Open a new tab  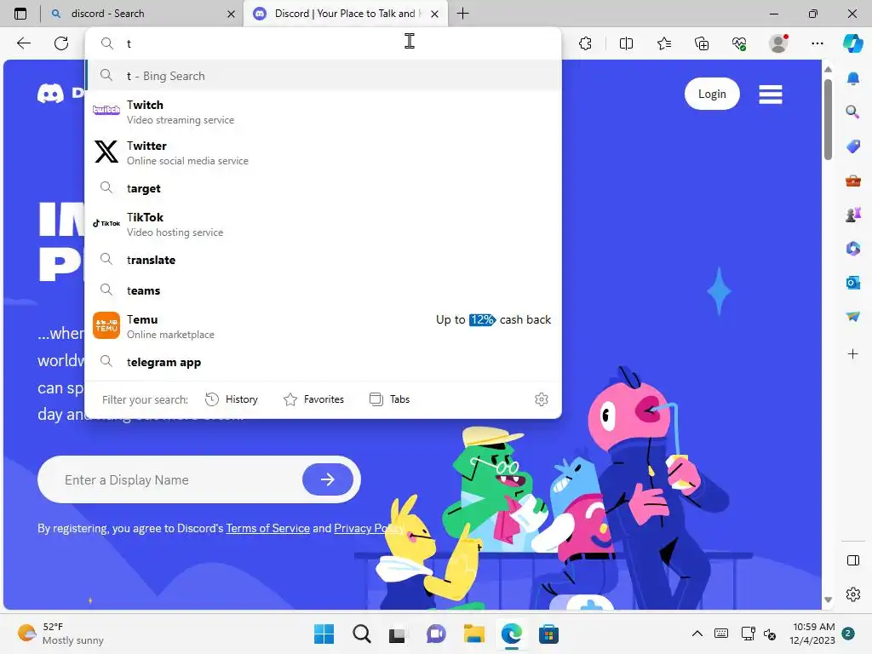click(x=462, y=14)
